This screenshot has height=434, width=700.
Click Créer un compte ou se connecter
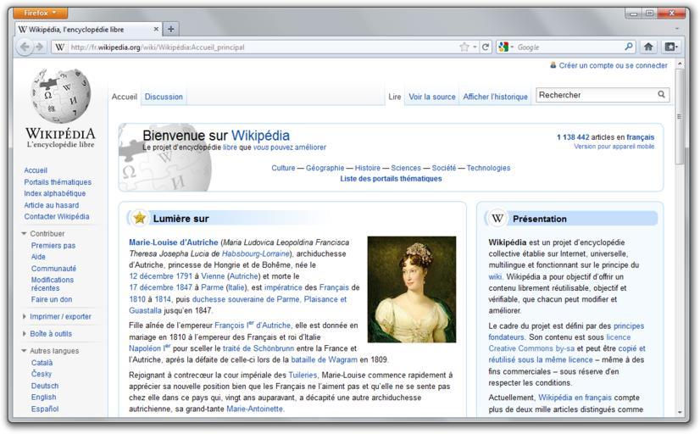coord(613,65)
